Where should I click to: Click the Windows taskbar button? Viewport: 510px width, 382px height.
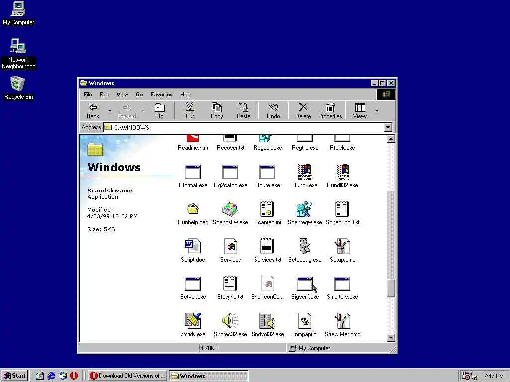pyautogui.click(x=209, y=376)
